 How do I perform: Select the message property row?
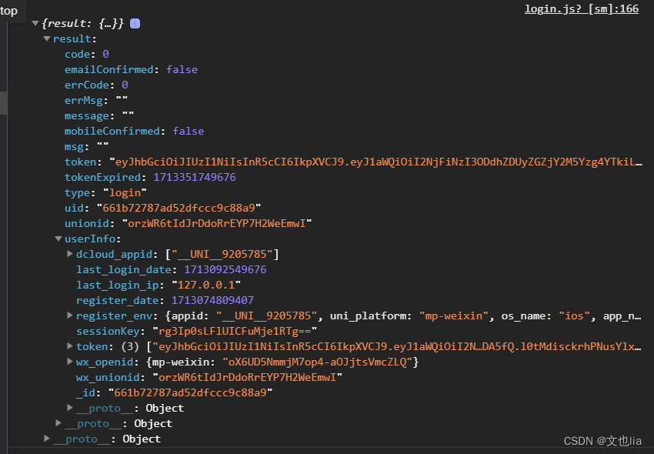click(99, 116)
